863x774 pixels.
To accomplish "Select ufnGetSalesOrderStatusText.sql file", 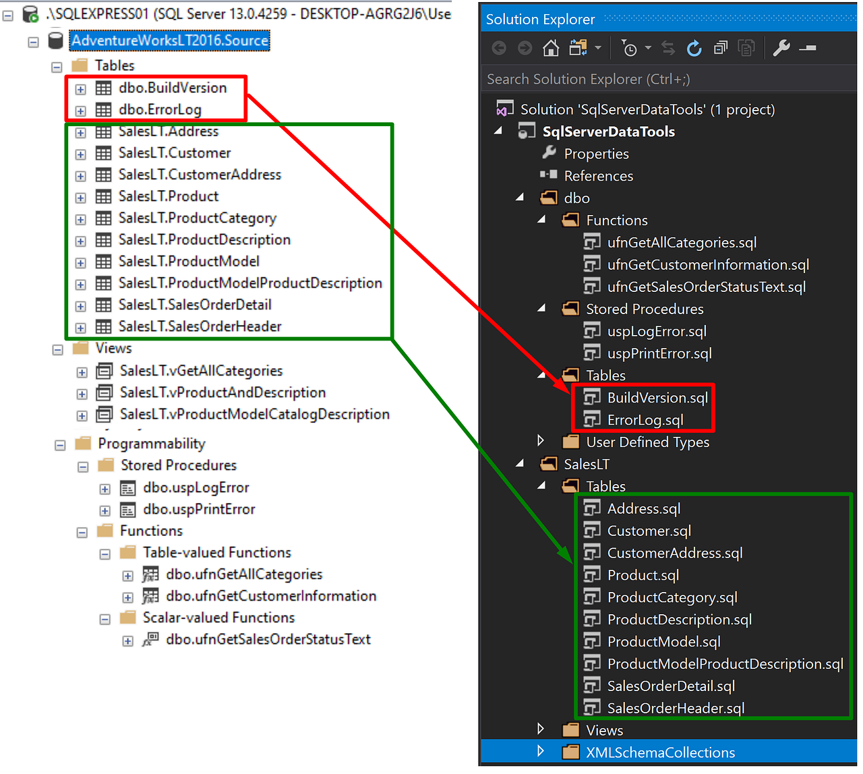I will (707, 287).
